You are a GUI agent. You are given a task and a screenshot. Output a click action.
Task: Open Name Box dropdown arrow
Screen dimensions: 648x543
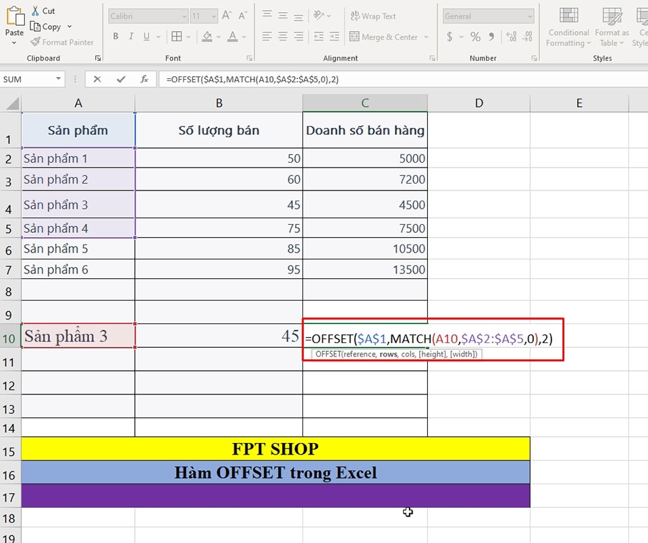click(x=58, y=78)
